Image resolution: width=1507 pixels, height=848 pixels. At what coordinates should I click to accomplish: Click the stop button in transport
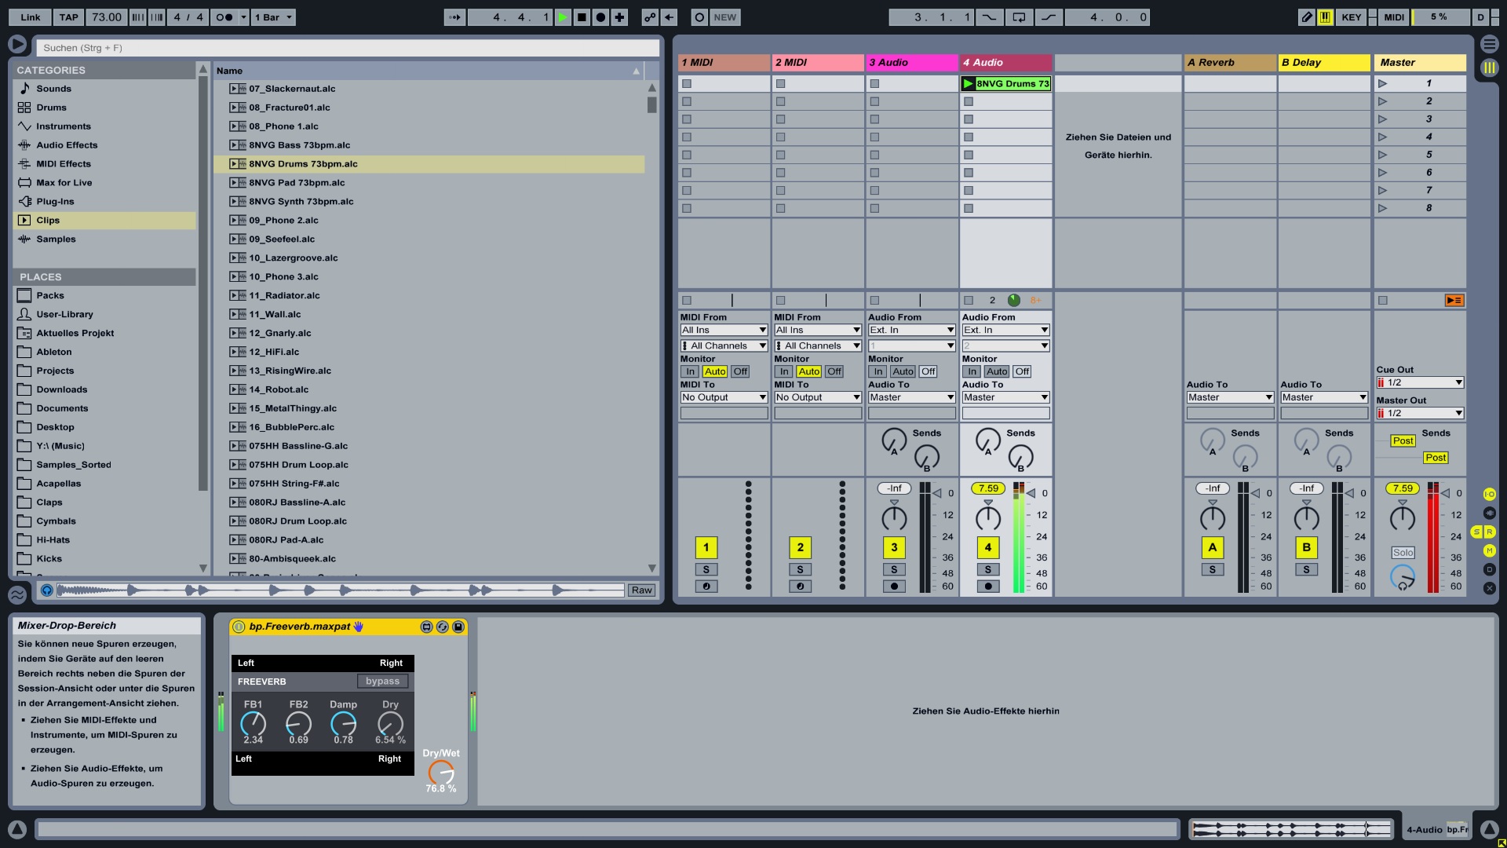click(x=582, y=17)
